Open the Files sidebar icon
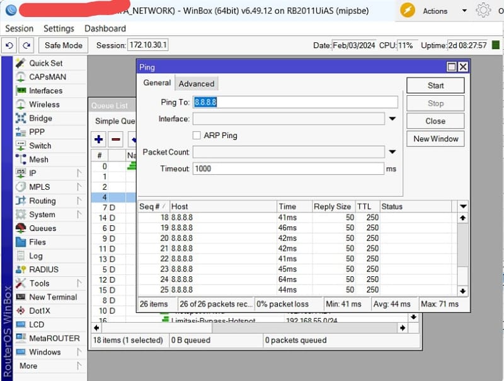 (x=21, y=242)
